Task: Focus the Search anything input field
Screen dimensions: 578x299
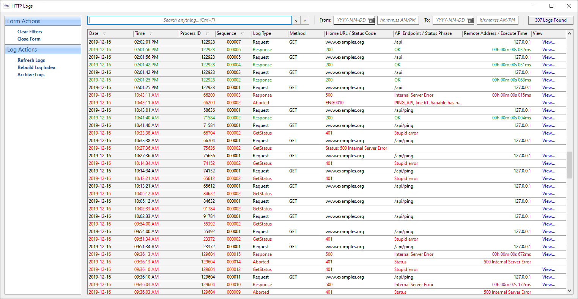Action: tap(189, 20)
